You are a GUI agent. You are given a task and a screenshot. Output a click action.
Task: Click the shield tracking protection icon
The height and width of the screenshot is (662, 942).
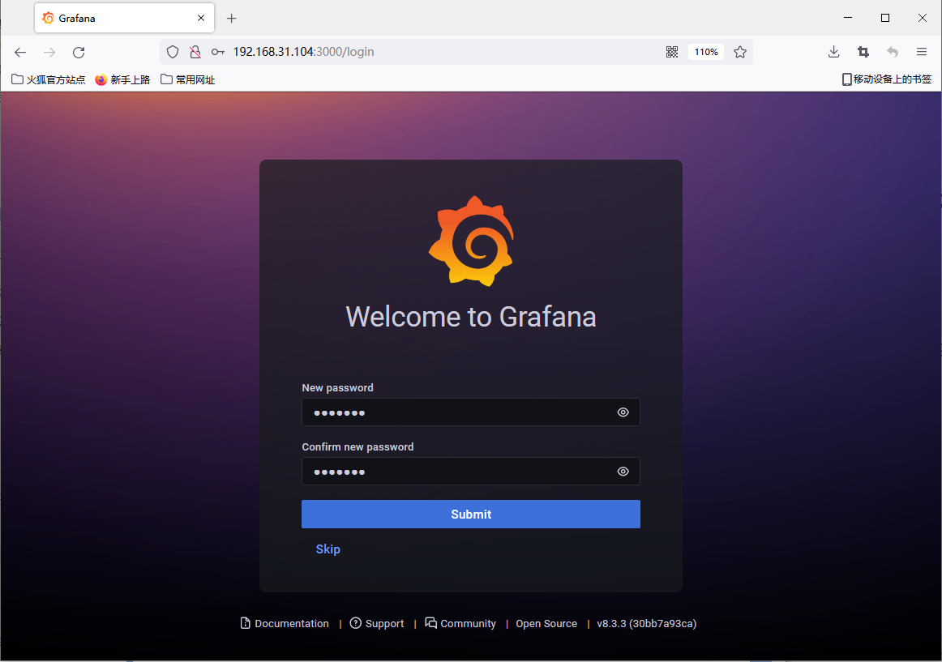tap(172, 52)
